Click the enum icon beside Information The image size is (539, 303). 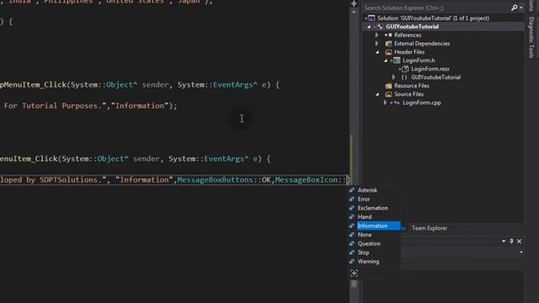tap(352, 226)
